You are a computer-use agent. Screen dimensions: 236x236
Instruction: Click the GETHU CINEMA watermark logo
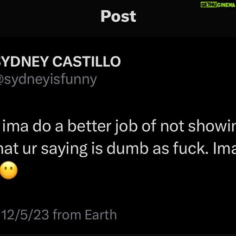[218, 5]
